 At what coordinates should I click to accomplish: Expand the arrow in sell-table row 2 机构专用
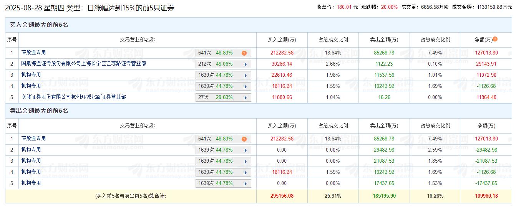[245, 150]
